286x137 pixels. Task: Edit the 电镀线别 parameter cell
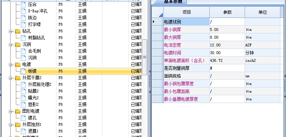[x=227, y=22]
